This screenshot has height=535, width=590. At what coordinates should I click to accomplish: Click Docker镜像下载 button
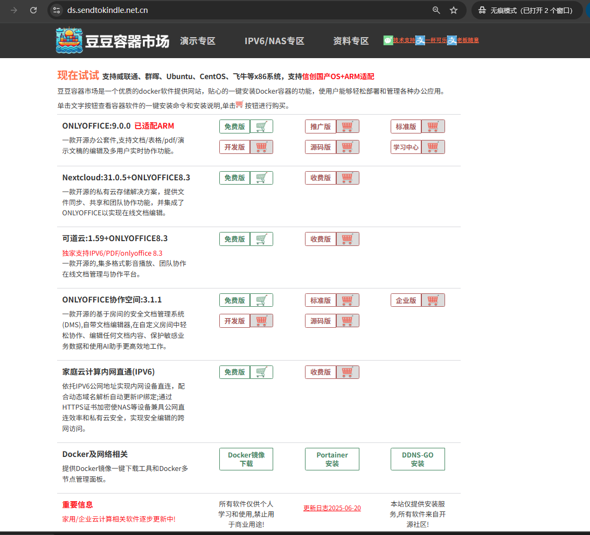point(246,459)
